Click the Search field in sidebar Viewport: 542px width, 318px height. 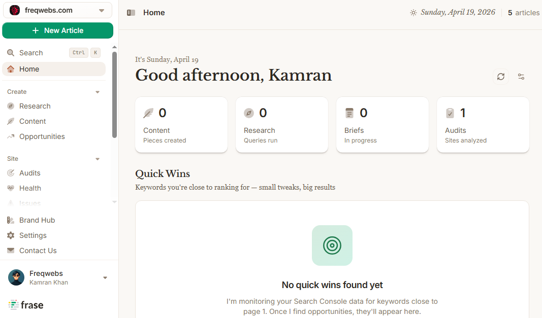point(36,53)
